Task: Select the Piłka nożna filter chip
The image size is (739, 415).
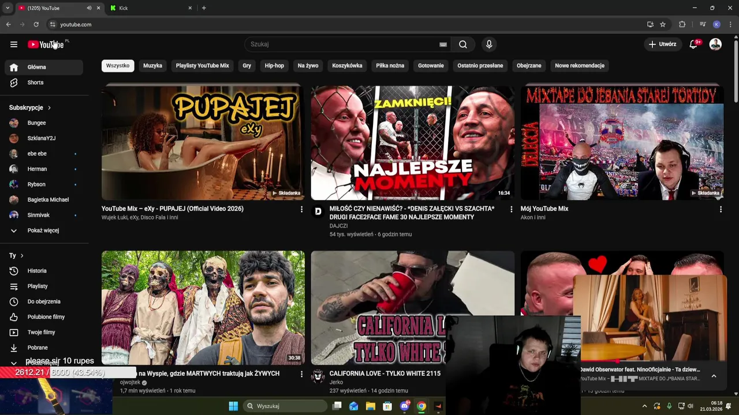Action: click(x=390, y=66)
